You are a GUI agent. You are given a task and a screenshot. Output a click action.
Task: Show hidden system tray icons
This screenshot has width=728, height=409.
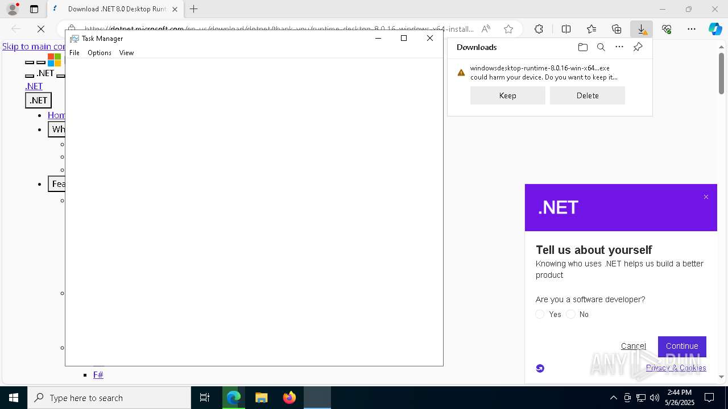pos(613,398)
